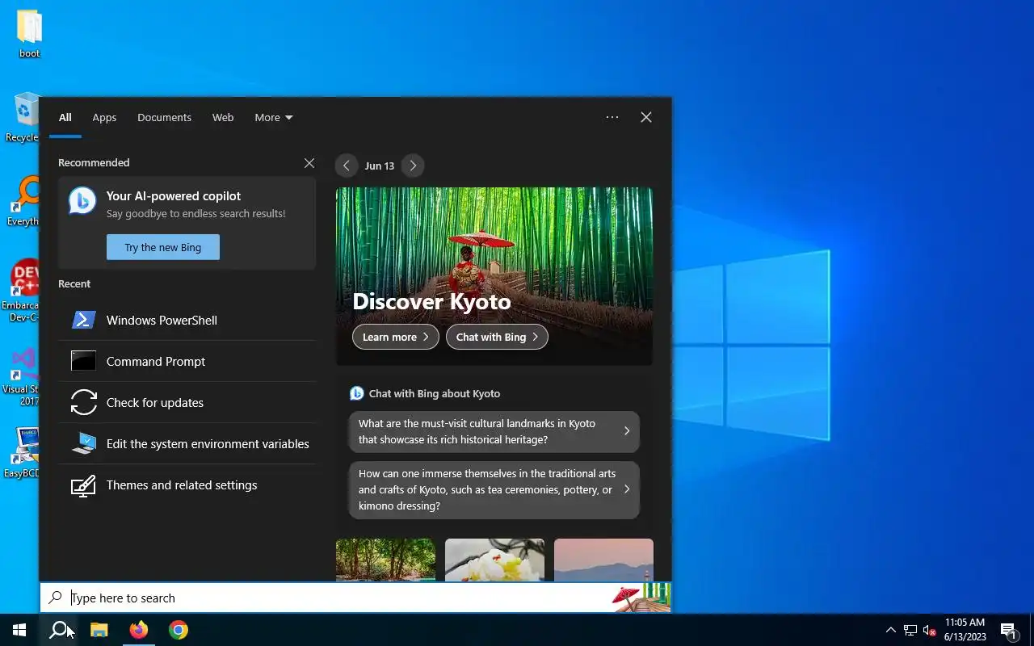Click the network status tray icon
Screen dimensions: 1034x646
click(910, 630)
